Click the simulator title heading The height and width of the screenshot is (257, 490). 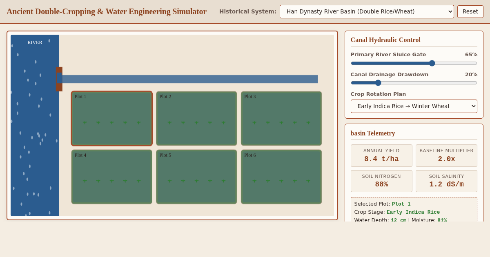pos(107,11)
